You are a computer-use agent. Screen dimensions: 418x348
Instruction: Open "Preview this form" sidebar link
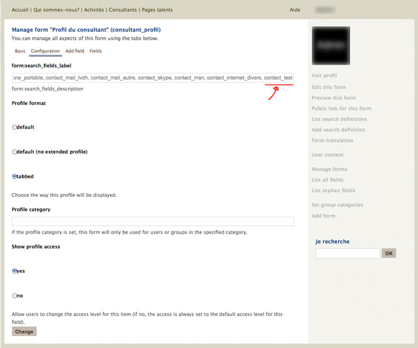click(333, 98)
